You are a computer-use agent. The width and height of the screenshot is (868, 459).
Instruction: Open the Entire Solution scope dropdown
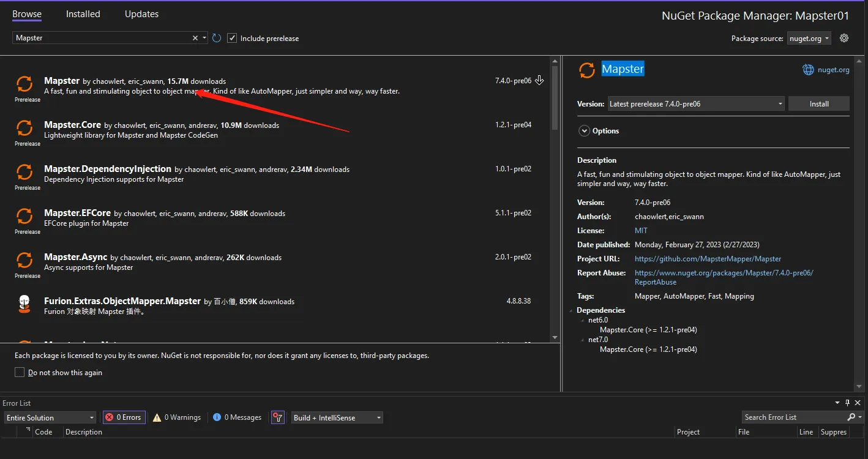point(50,417)
